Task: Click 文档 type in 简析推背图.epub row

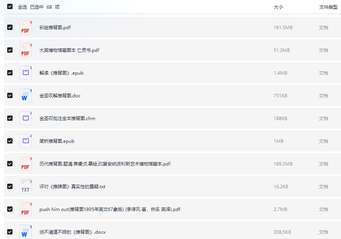Action: [324, 141]
